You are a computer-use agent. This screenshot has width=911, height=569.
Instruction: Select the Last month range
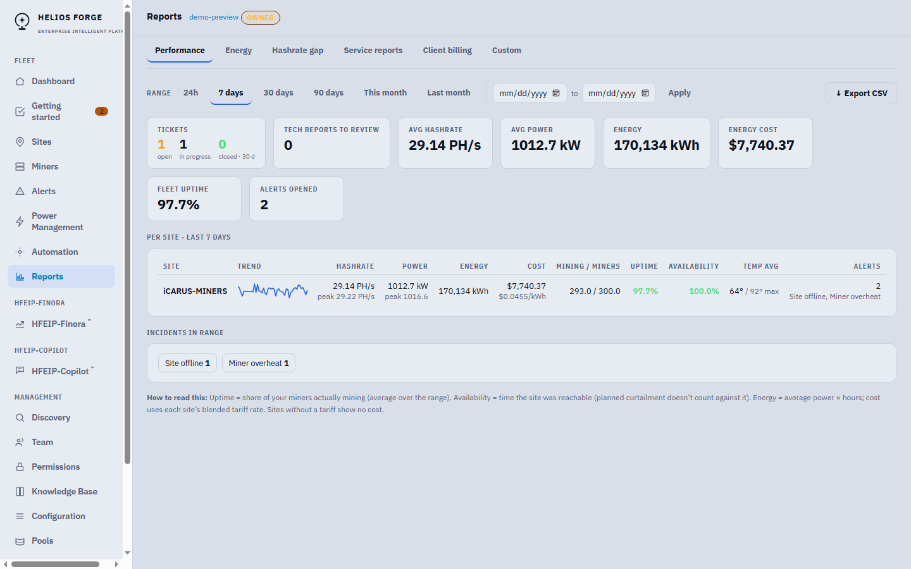point(449,93)
